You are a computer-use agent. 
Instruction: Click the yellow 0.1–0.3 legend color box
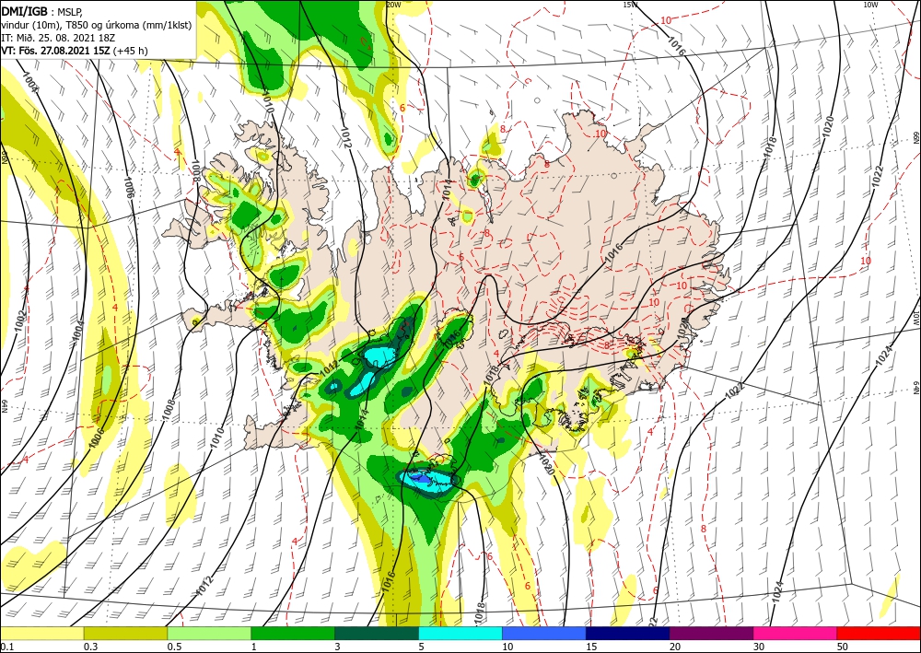pyautogui.click(x=41, y=633)
